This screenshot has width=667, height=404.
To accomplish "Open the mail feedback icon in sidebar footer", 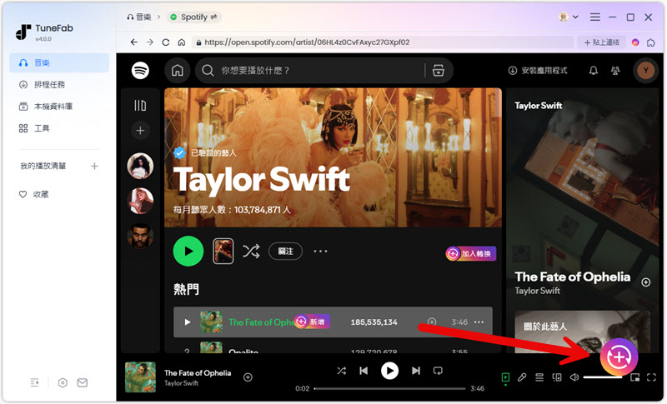I will click(83, 383).
